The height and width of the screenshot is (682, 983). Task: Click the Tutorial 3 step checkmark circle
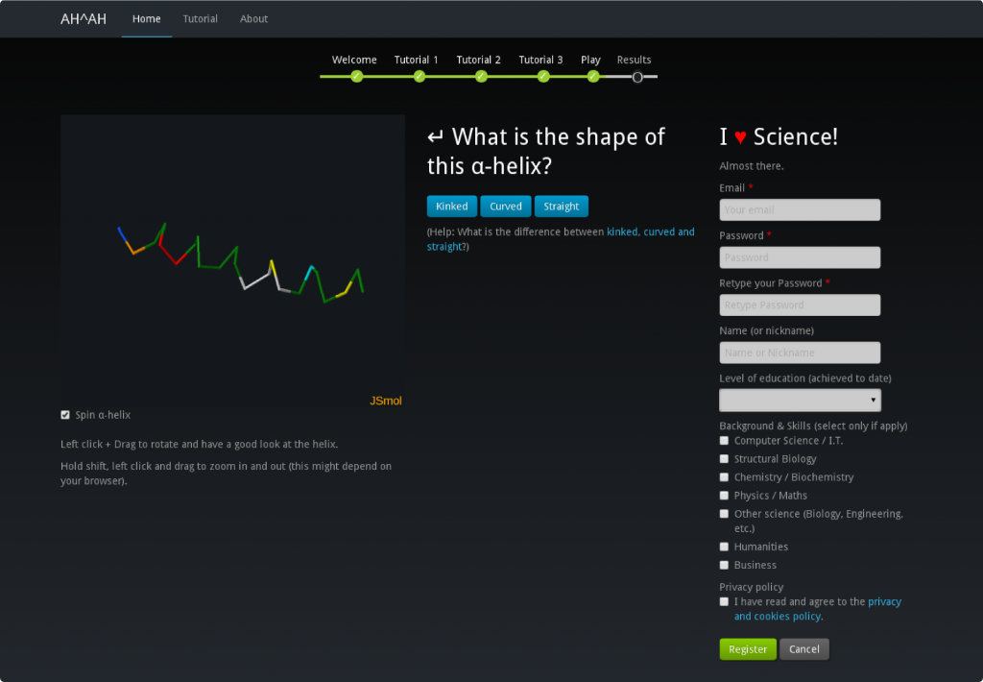543,77
